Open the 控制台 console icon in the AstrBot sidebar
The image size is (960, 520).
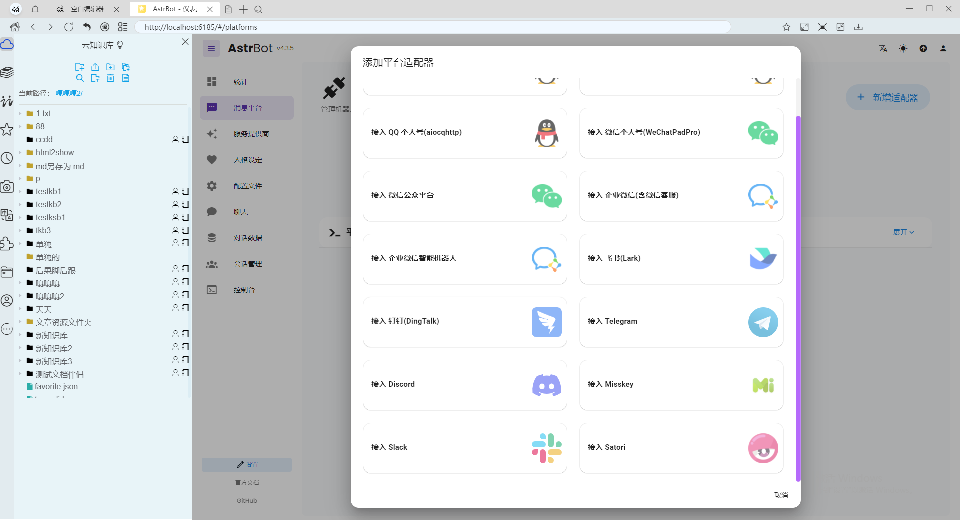212,290
